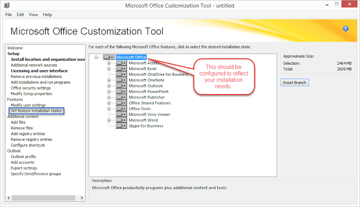Select the Microsoft Word tree label
The image size is (360, 207).
(x=143, y=120)
